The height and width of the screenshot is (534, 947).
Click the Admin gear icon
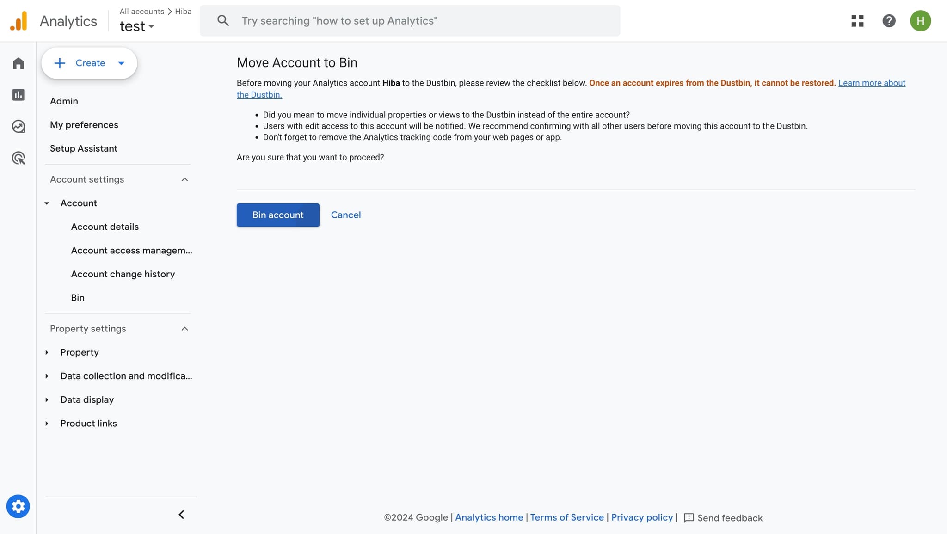[x=18, y=506]
